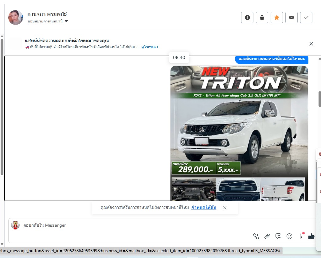Dismiss the ad reply banner
Screen dimensions: 321x258
coord(311,44)
